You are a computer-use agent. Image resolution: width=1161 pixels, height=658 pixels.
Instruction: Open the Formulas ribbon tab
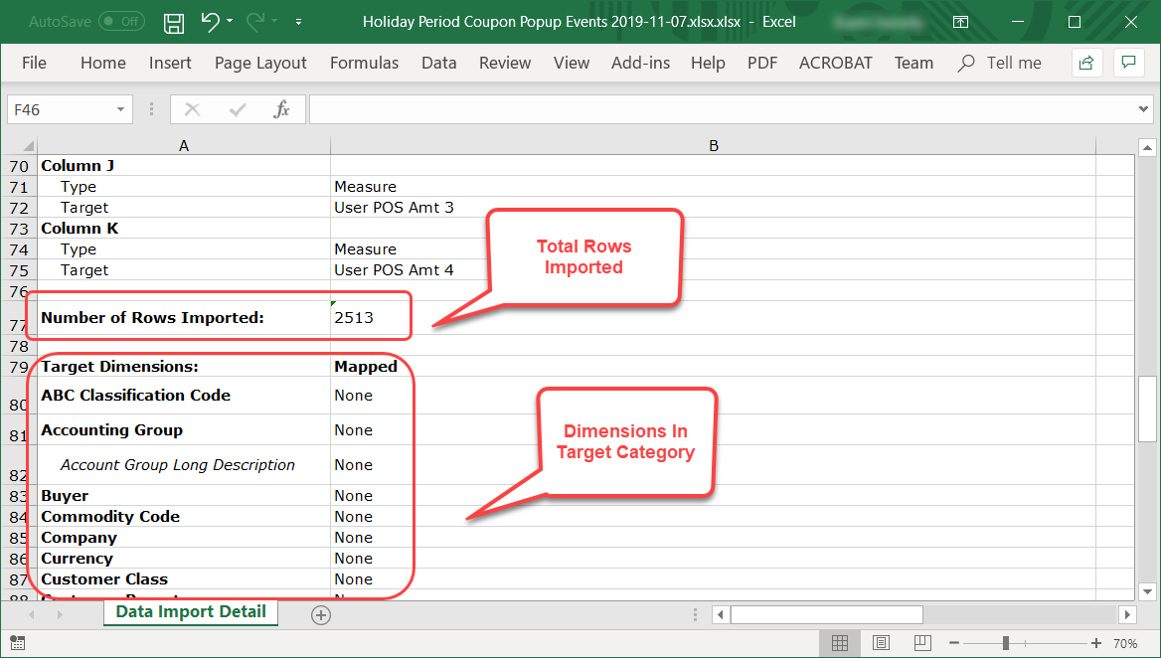pyautogui.click(x=364, y=63)
